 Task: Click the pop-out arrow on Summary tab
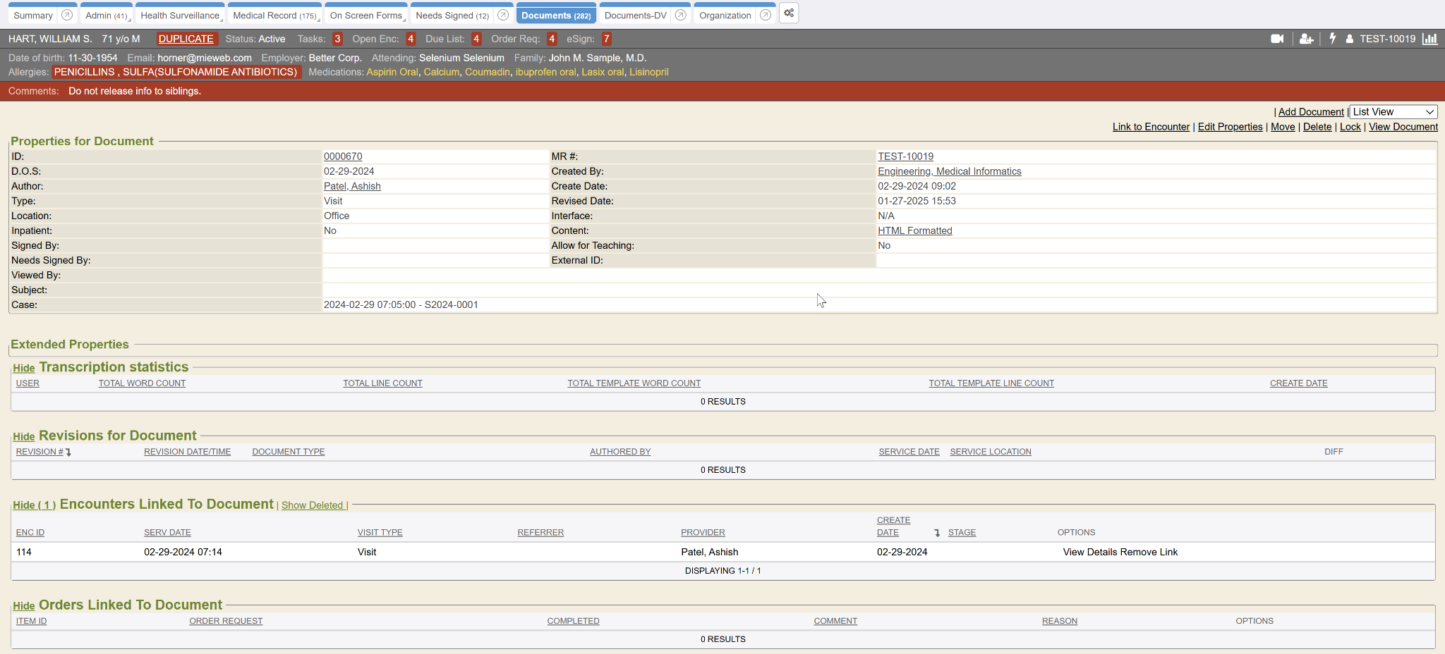[x=67, y=15]
